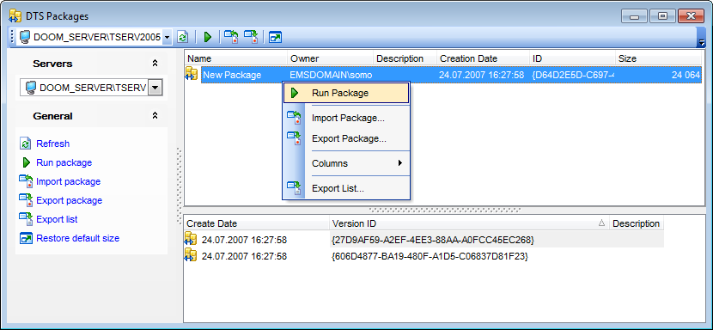Click the Servers section header

91,64
